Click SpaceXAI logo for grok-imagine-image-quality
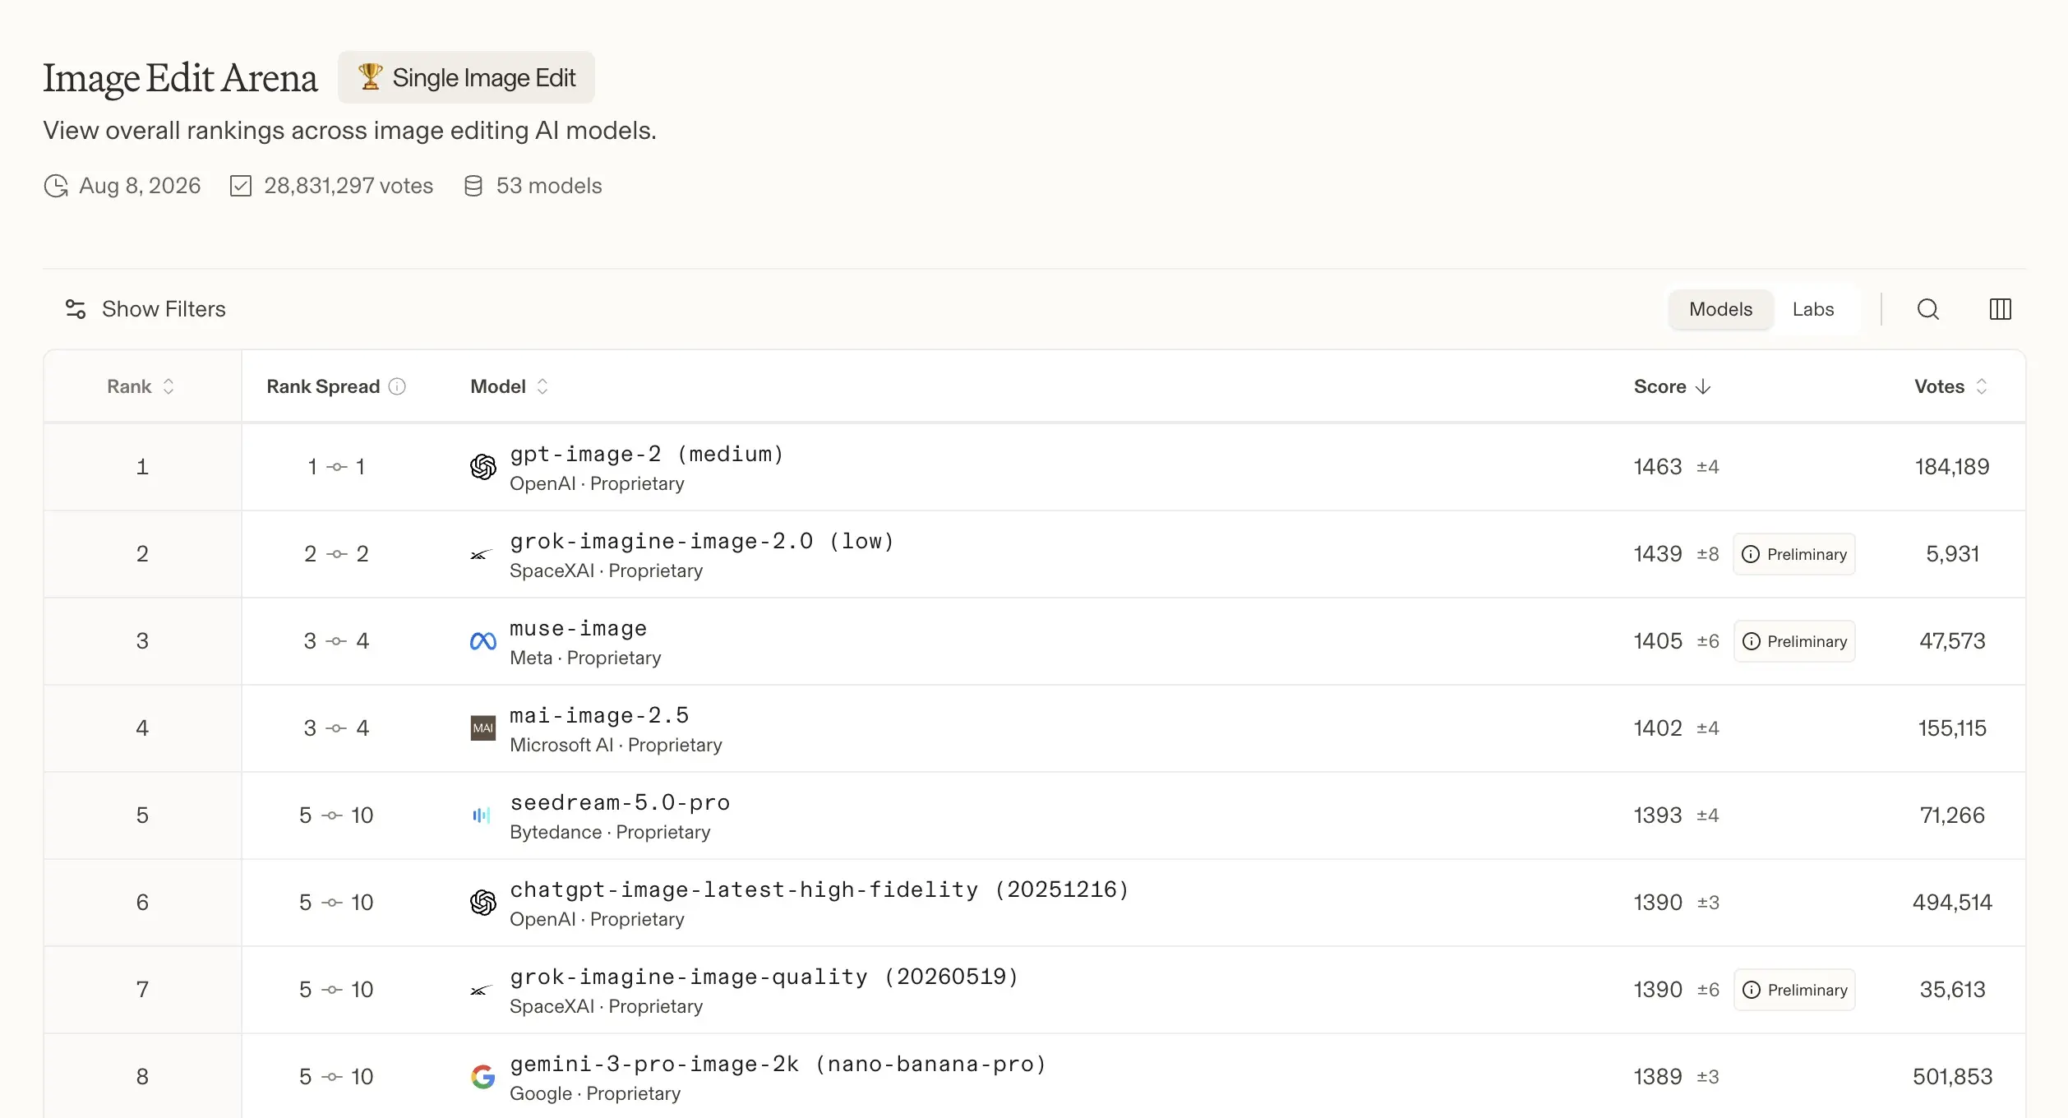The height and width of the screenshot is (1118, 2068). (482, 991)
